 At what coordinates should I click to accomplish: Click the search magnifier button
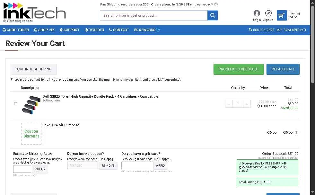[x=213, y=15]
